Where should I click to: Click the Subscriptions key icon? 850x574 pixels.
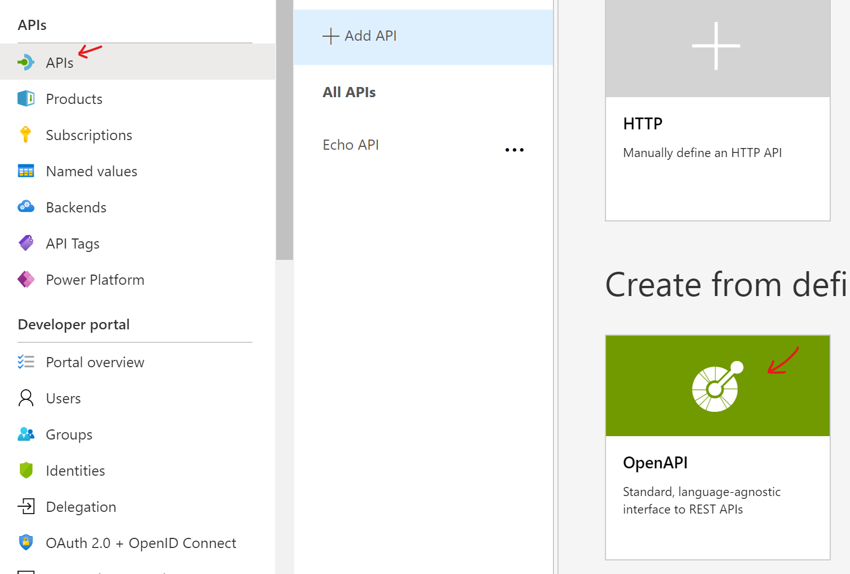point(25,134)
